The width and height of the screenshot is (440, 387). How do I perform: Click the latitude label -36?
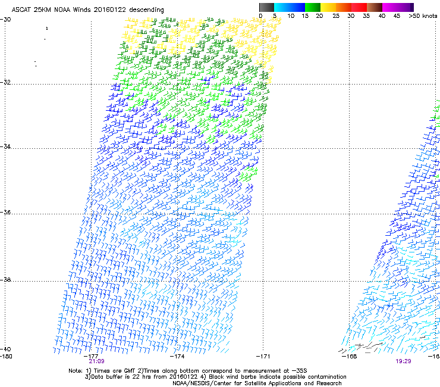coord(5,212)
